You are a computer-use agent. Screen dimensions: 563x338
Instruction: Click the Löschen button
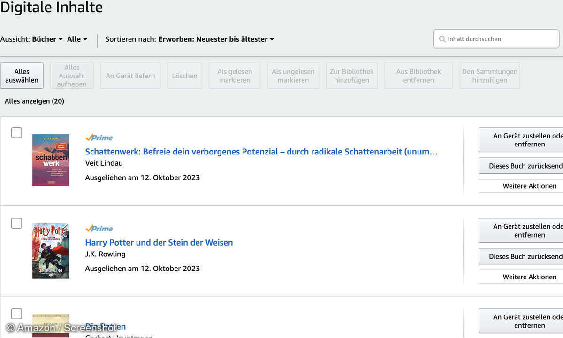[x=184, y=76]
